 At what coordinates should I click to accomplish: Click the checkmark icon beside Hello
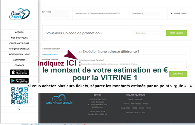[x=43, y=12]
